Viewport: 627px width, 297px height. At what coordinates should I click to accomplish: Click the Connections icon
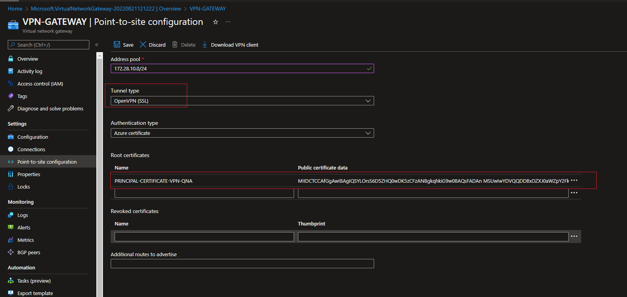[x=11, y=149]
